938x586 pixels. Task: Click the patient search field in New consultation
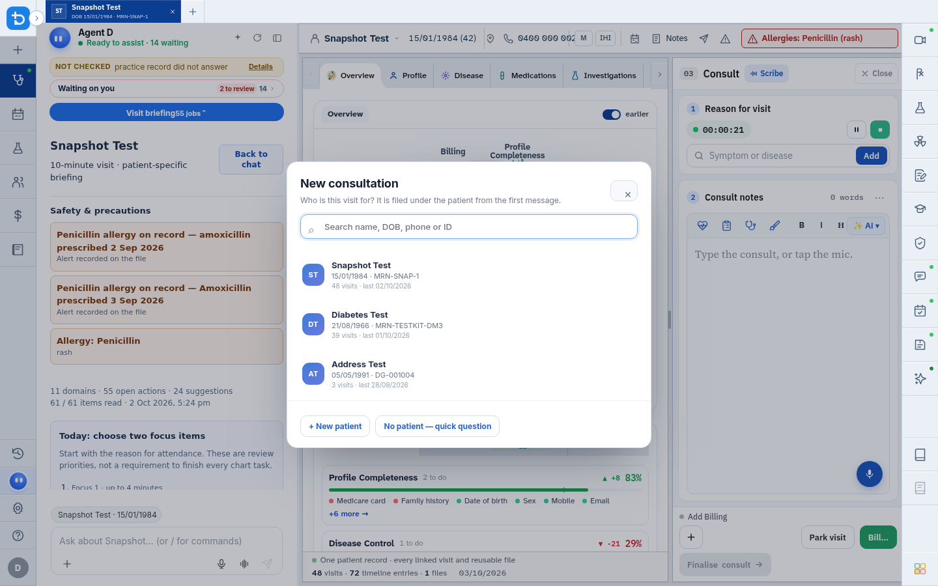[x=469, y=227]
